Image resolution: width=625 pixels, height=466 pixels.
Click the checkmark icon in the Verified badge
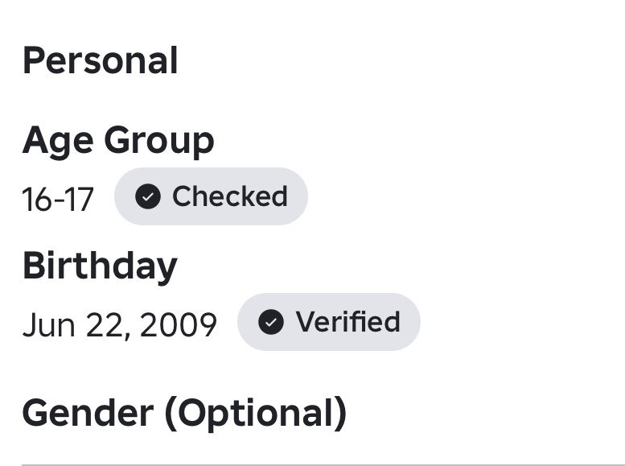pyautogui.click(x=271, y=322)
